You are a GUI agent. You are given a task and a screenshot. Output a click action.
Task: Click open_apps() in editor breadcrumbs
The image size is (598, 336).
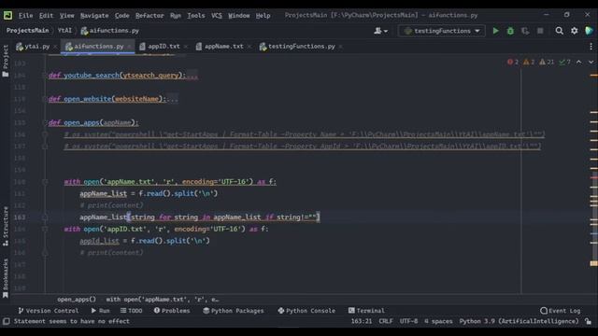click(77, 300)
